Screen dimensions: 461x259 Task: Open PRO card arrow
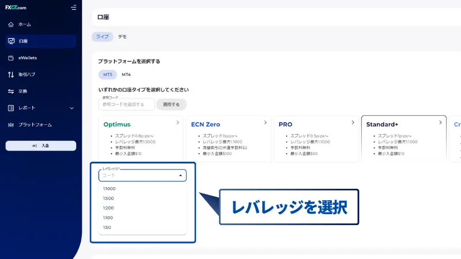(x=353, y=123)
